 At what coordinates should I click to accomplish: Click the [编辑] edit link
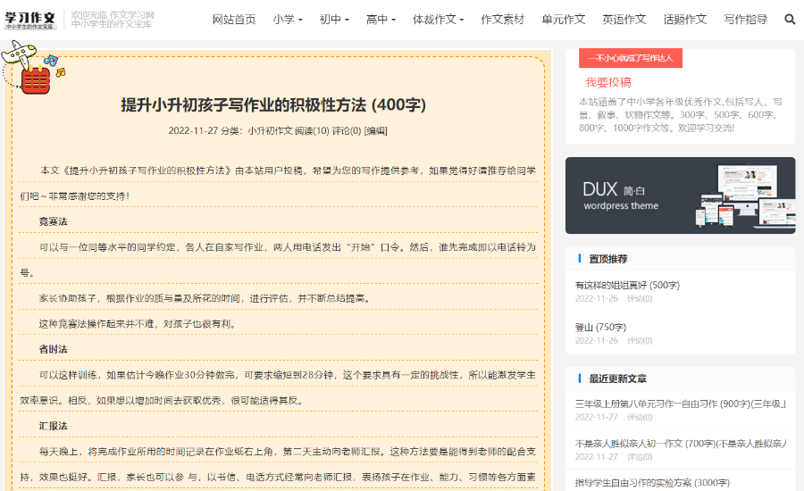375,130
